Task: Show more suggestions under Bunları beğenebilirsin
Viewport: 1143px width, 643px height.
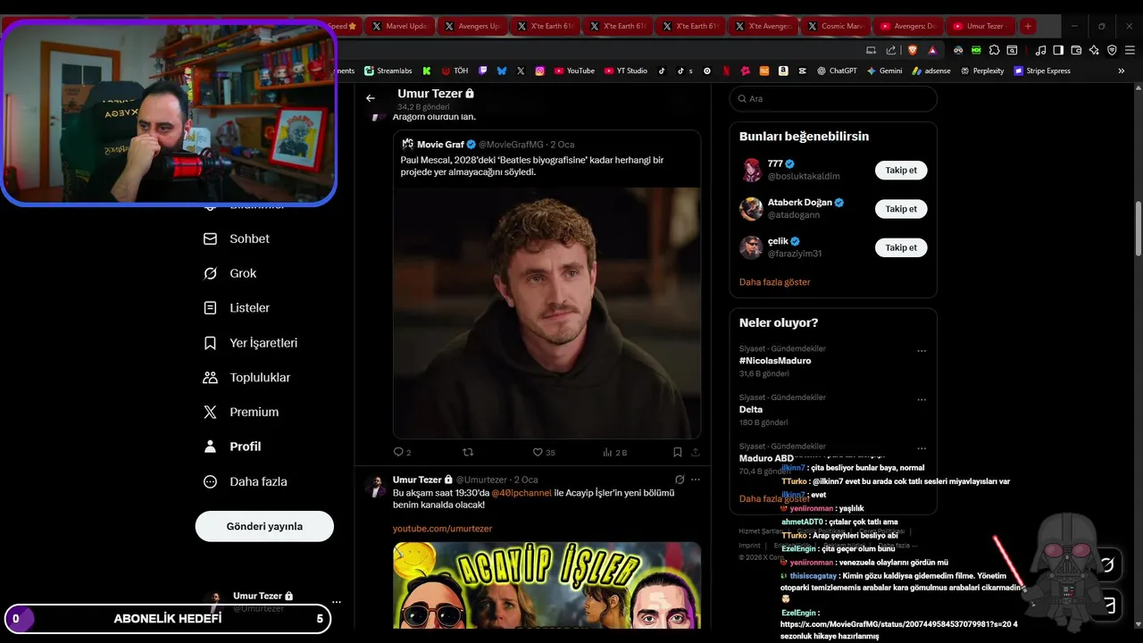Action: pyautogui.click(x=774, y=282)
